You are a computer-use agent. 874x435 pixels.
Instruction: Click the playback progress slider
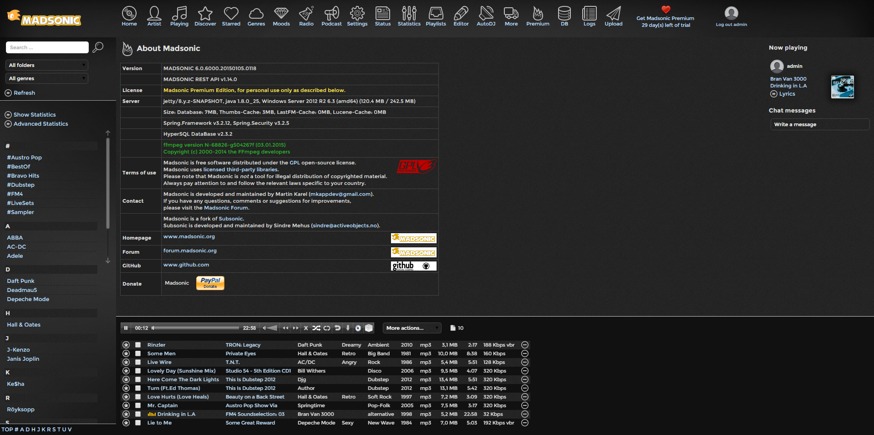pos(196,328)
